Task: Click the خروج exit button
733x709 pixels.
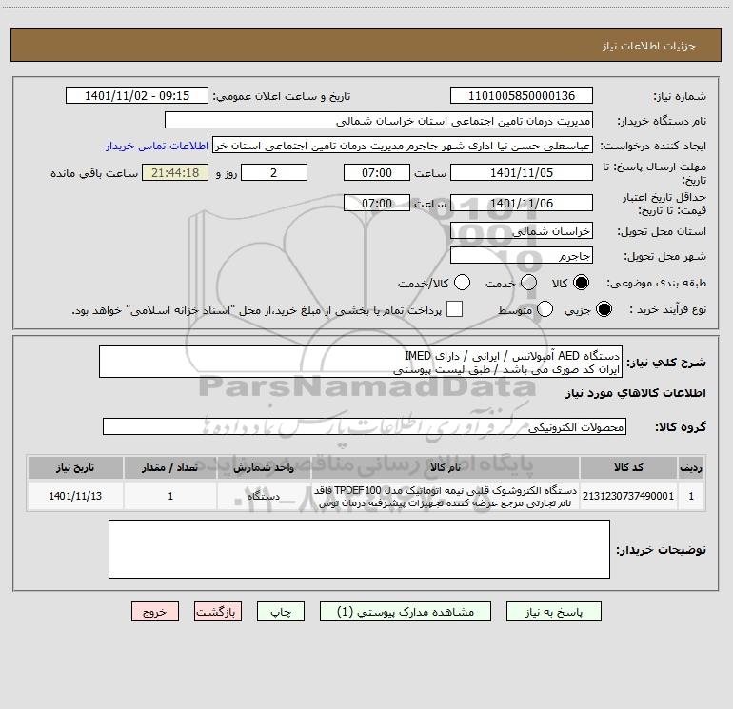Action: (155, 612)
